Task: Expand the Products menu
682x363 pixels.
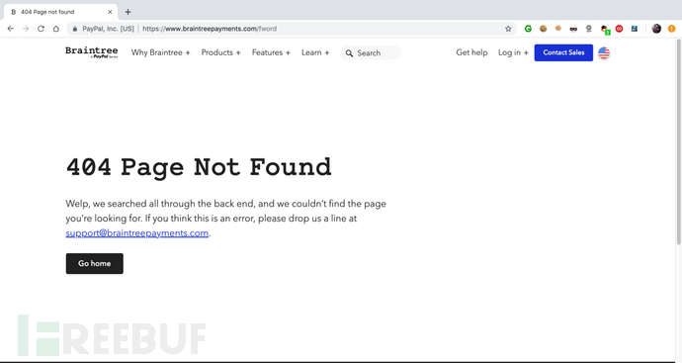Action: (220, 52)
